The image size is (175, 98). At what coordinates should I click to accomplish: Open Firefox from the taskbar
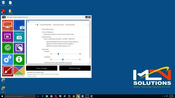pos(69,96)
